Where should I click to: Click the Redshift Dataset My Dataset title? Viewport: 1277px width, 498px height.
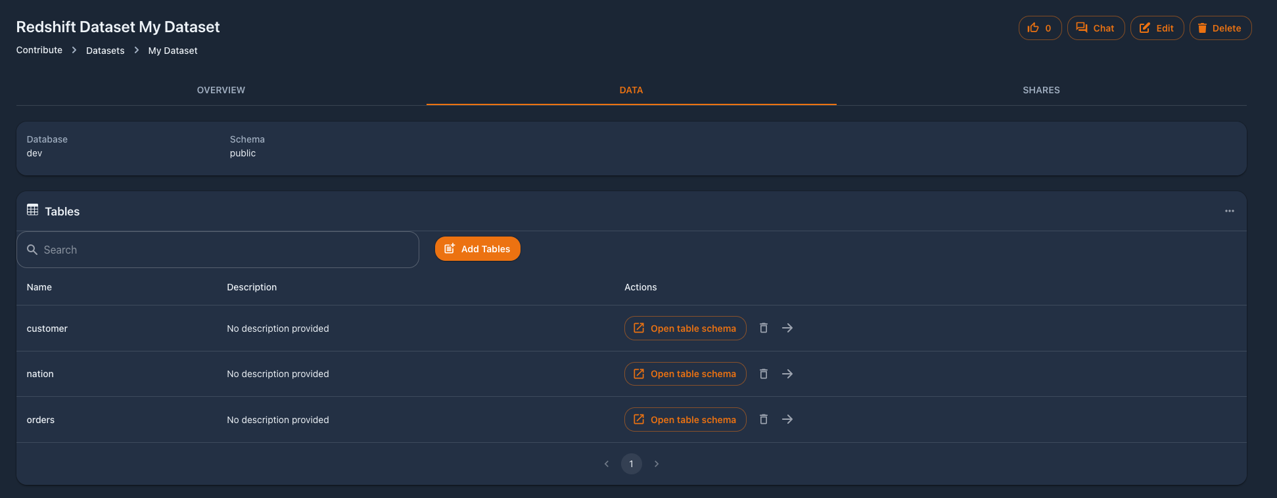118,27
